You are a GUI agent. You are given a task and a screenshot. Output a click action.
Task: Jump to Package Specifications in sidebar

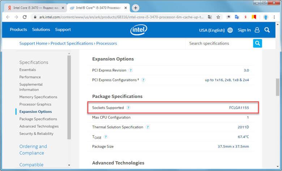38,119
